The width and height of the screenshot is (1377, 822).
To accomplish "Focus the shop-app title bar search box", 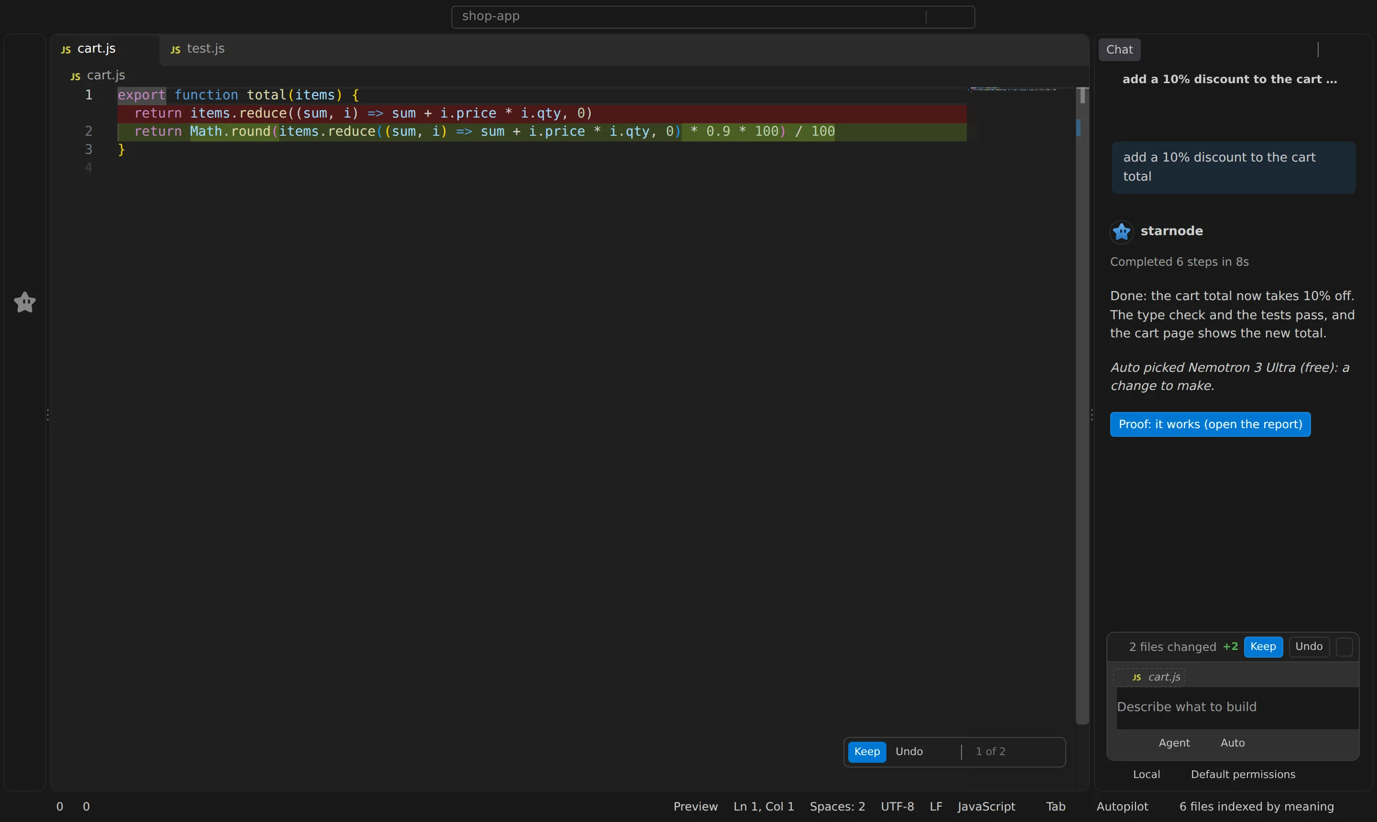I will click(712, 17).
